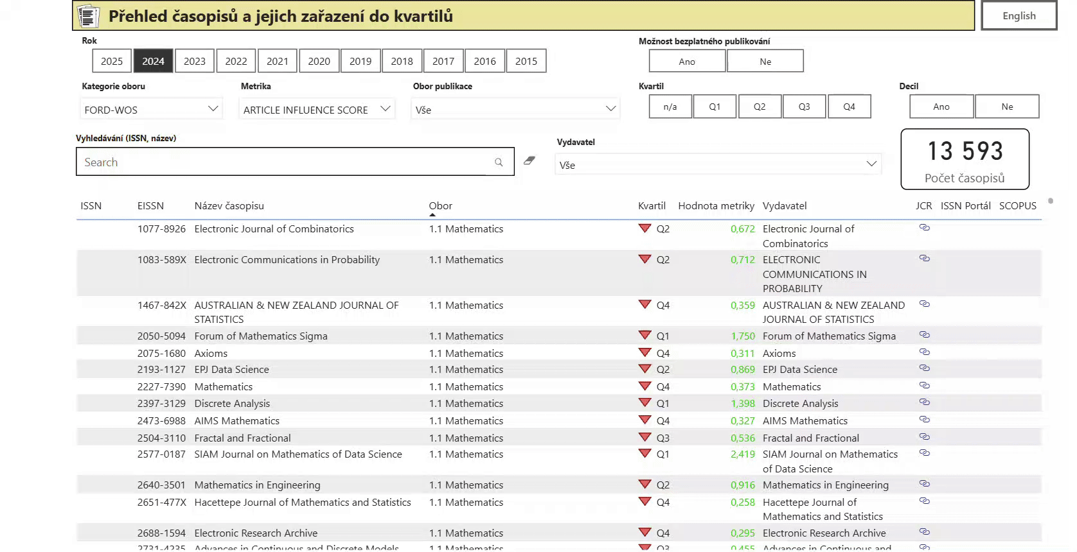Click red triangle in Electronic Research Archive row

coord(645,532)
